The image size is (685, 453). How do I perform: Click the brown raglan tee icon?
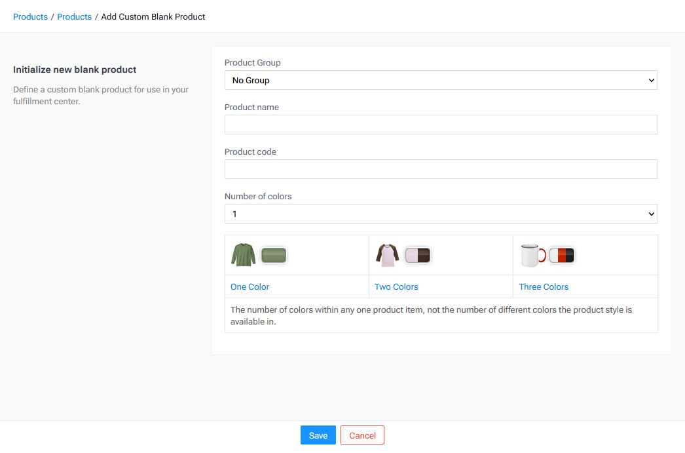click(387, 254)
